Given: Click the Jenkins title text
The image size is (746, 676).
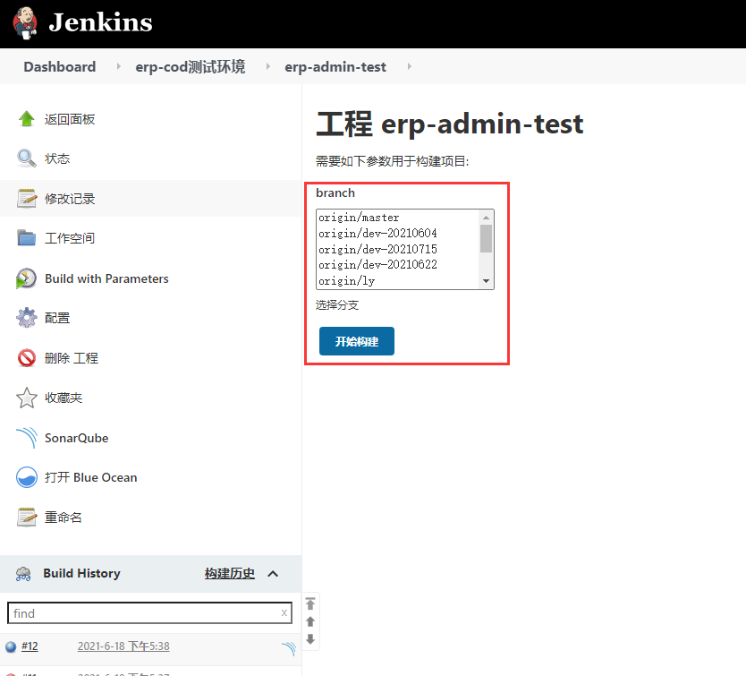Looking at the screenshot, I should click(x=100, y=22).
